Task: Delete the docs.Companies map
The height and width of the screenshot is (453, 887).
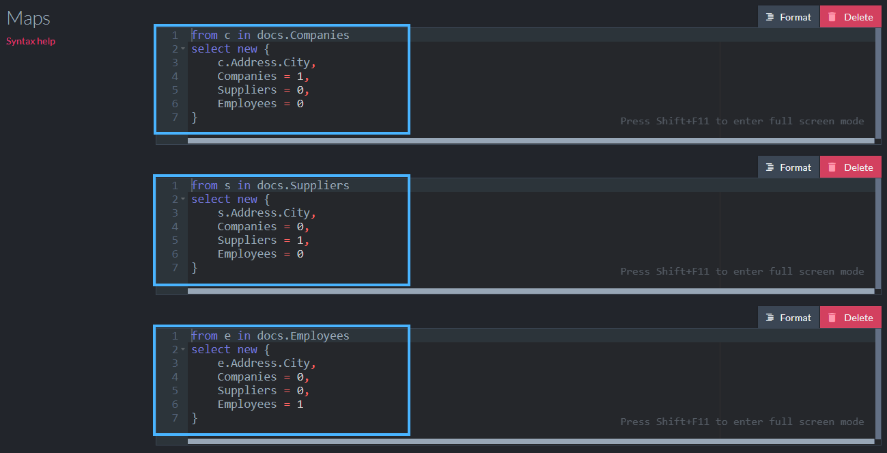Action: pyautogui.click(x=851, y=17)
